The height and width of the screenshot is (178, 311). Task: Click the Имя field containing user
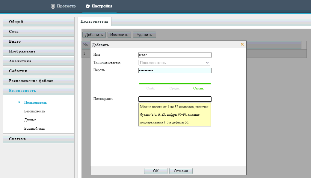pyautogui.click(x=175, y=55)
